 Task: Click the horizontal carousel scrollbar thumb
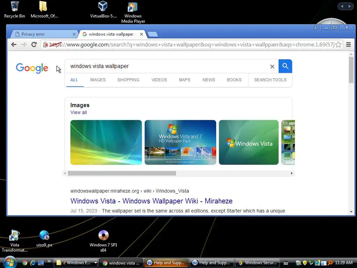click(122, 173)
